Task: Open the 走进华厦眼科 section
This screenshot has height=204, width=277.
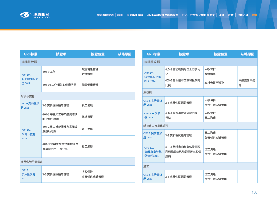Action: (135, 15)
